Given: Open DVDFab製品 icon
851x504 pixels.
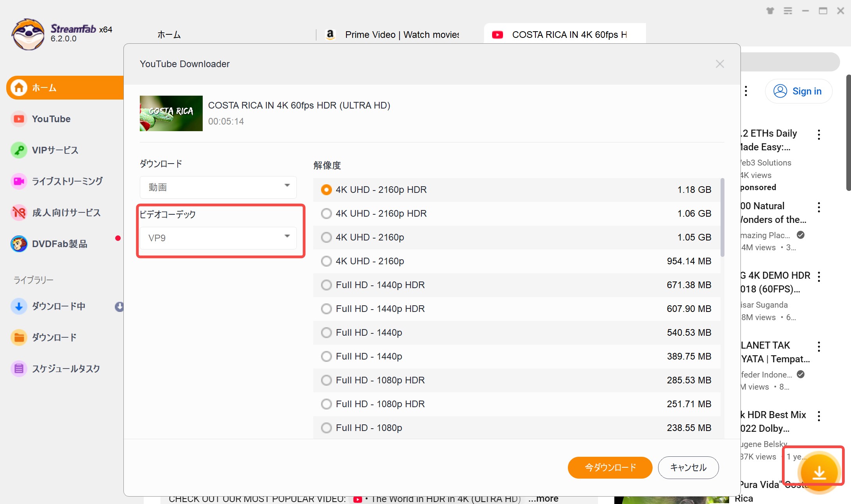Looking at the screenshot, I should pos(19,244).
